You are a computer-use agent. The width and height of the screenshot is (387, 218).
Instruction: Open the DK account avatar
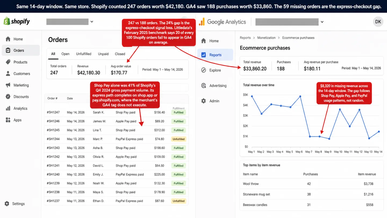coord(378,22)
